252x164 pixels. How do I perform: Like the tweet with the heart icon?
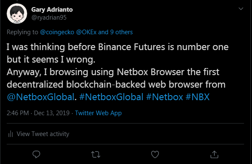coord(155,154)
